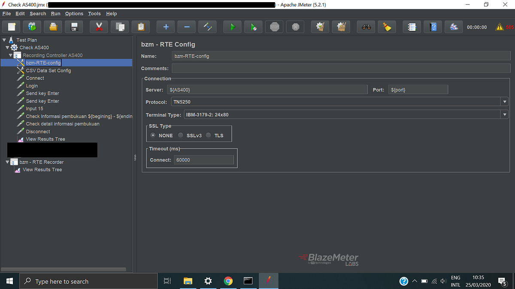Collapse Recording Controller AS400 node
Viewport: 515px width, 289px height.
pos(11,55)
